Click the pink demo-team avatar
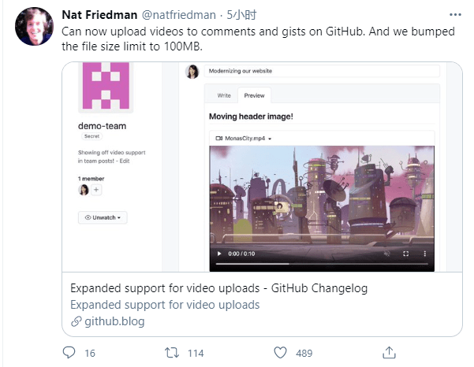This screenshot has width=474, height=367. [106, 86]
